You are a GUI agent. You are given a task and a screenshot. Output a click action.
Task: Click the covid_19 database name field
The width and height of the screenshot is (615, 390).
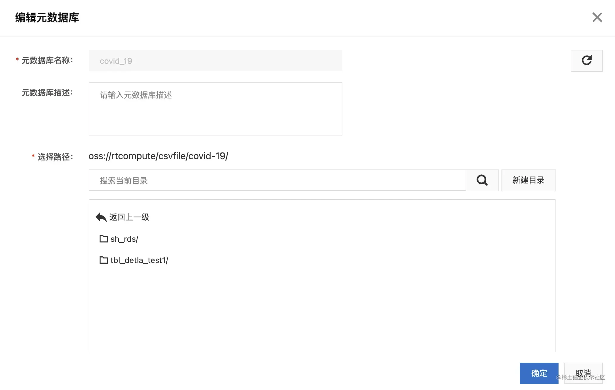coord(215,61)
